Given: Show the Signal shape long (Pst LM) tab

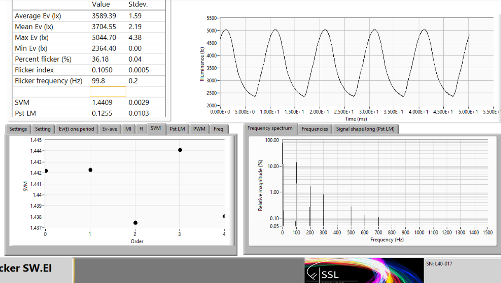Looking at the screenshot, I should point(365,129).
